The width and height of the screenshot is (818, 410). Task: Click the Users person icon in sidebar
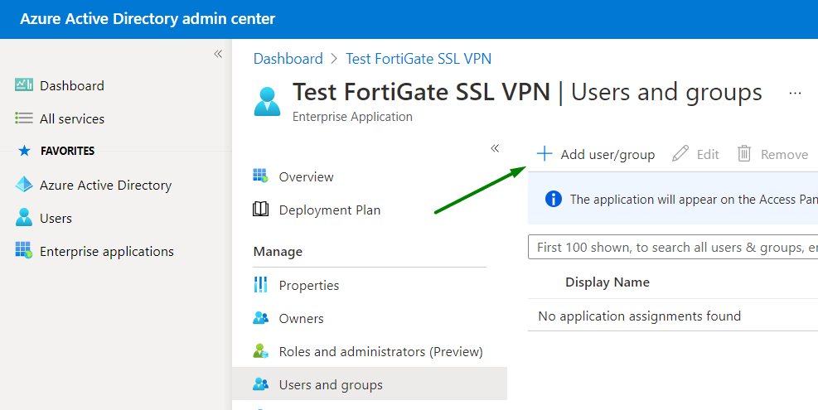[x=24, y=218]
